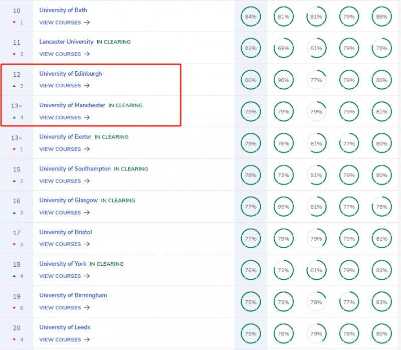Click the green up arrow under rank 18
The height and width of the screenshot is (350, 401).
pyautogui.click(x=15, y=276)
